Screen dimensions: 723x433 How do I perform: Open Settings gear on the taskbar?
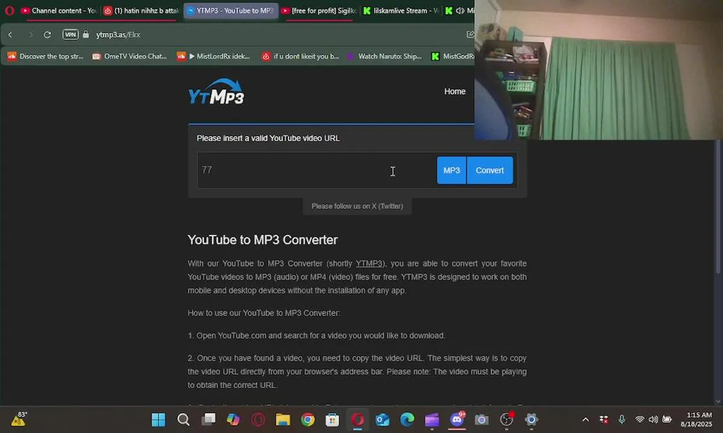pos(531,420)
